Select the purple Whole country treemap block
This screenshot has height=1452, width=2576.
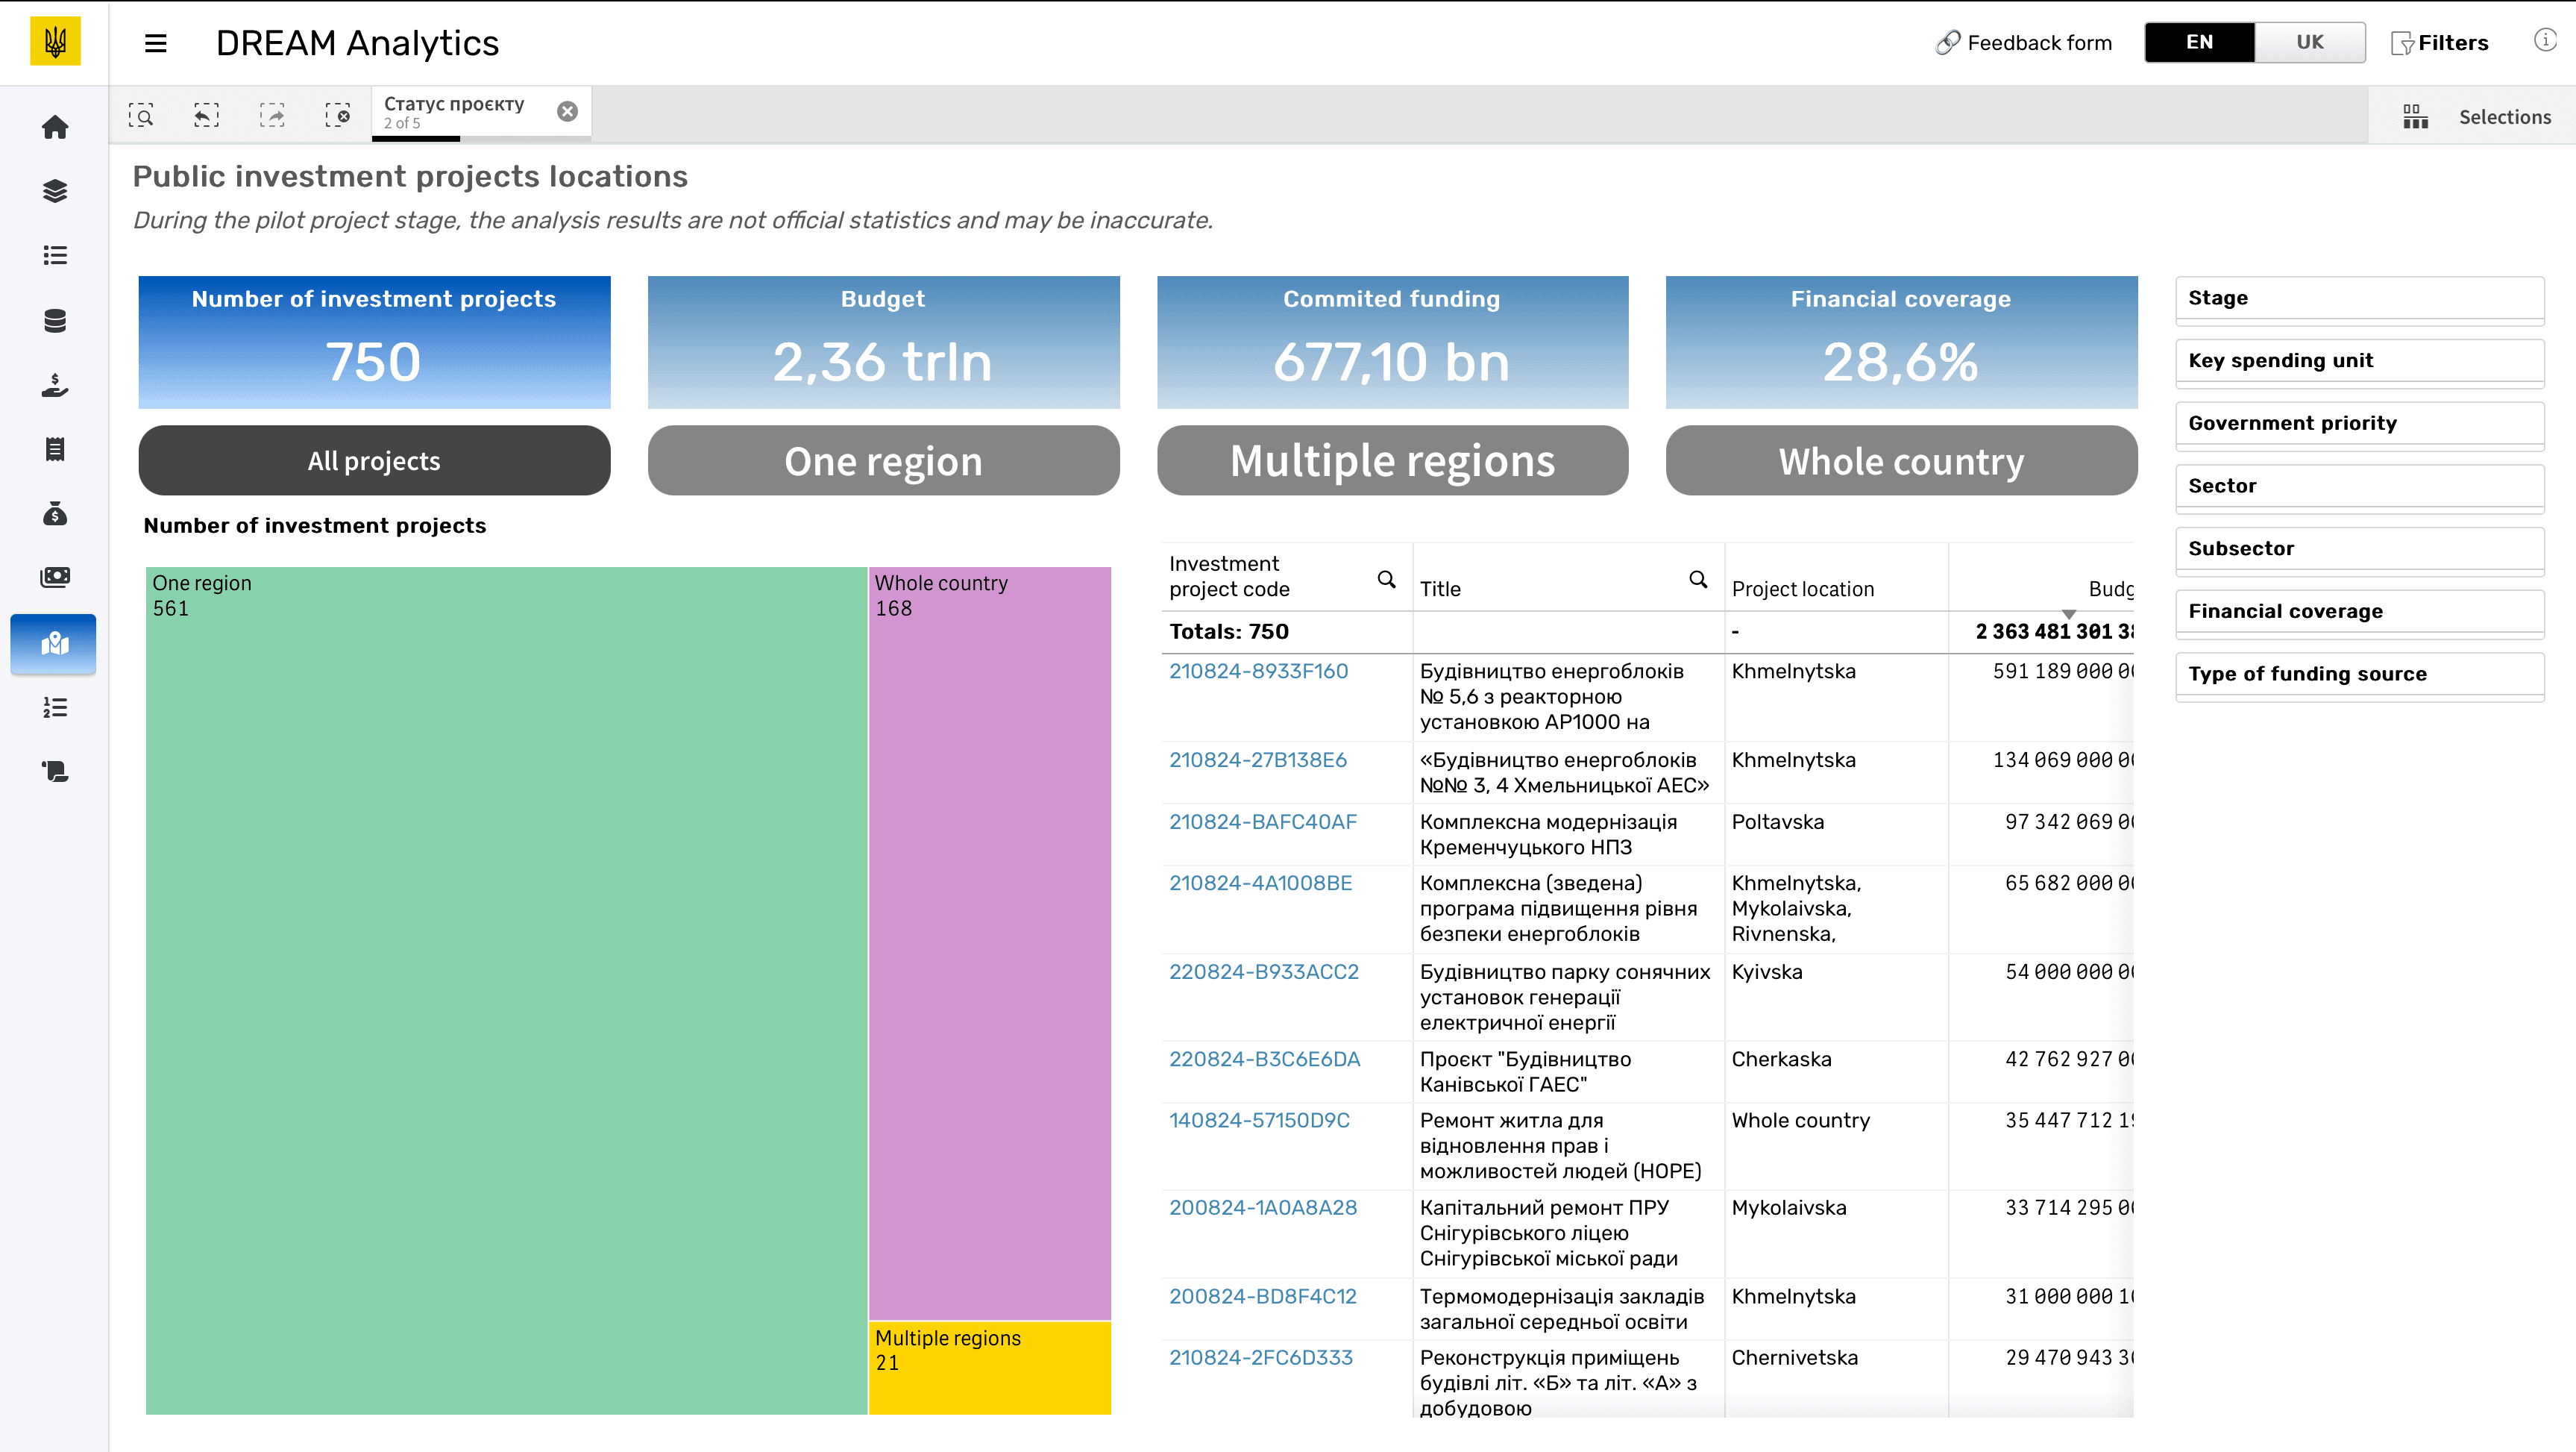tap(989, 944)
